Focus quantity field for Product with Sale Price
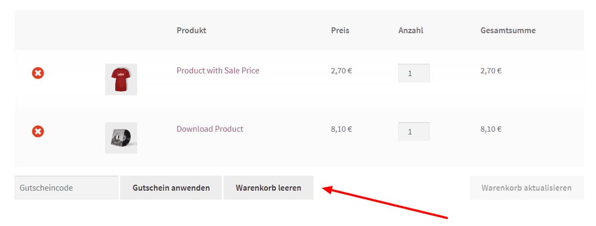The width and height of the screenshot is (596, 226). (414, 73)
